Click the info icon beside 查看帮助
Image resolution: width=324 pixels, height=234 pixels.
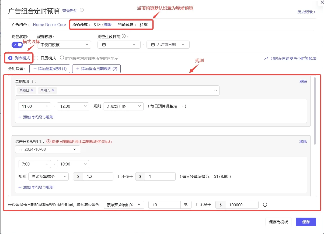point(82,10)
